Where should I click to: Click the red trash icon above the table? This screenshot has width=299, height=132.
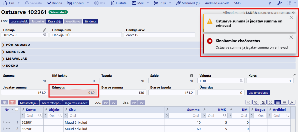tap(12, 103)
